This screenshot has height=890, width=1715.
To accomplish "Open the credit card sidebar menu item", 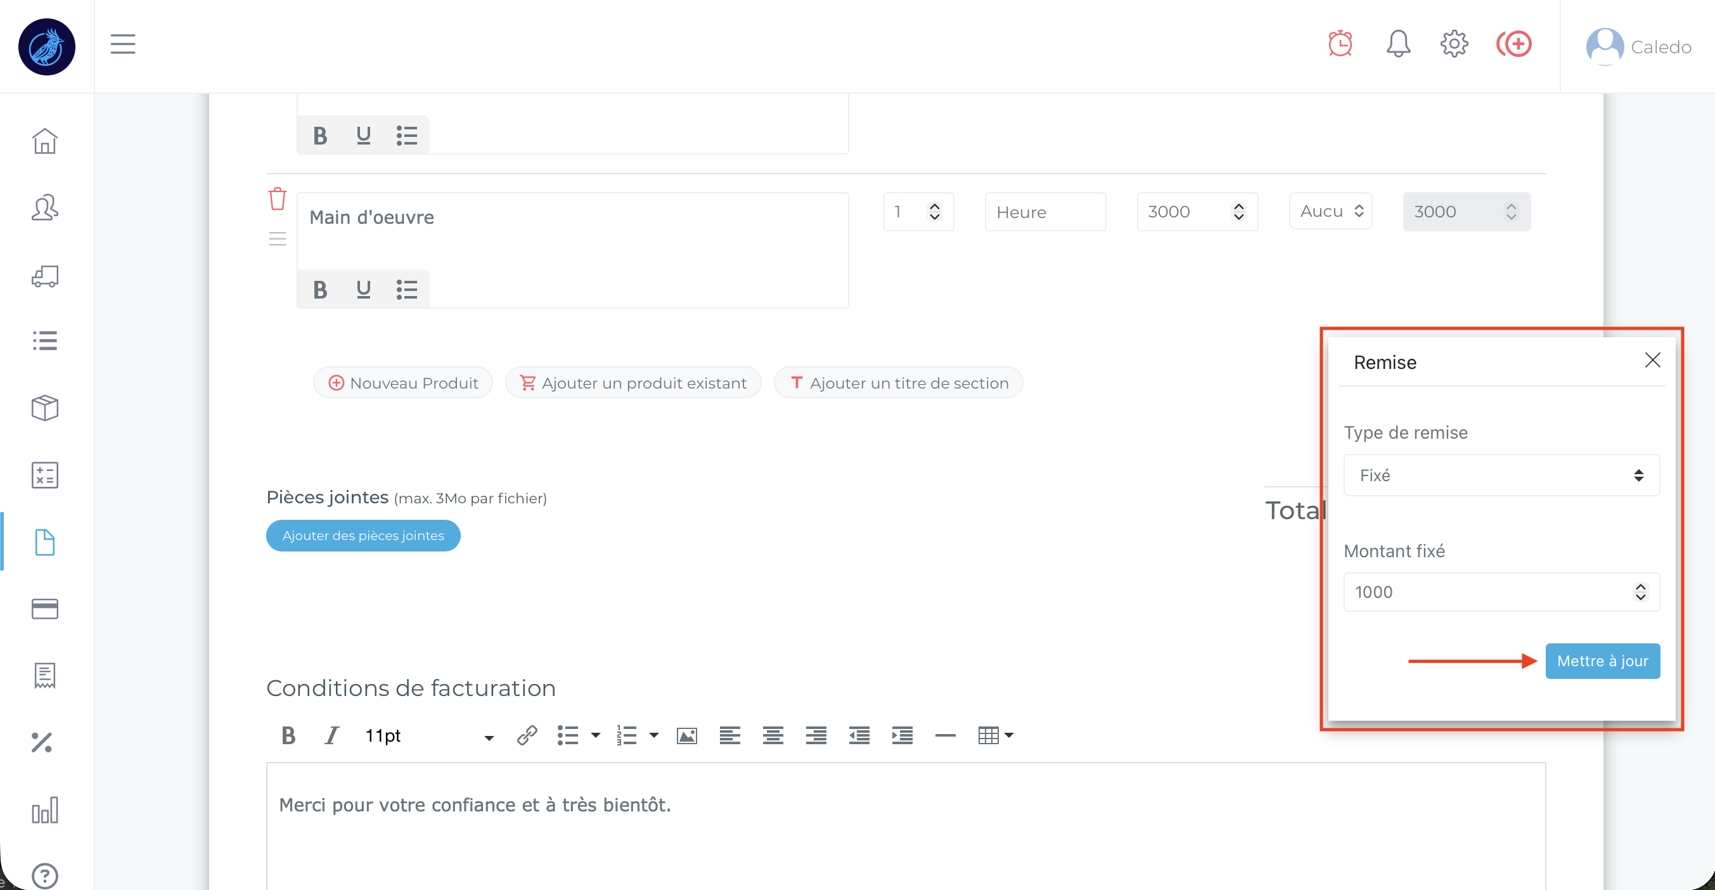I will (x=44, y=609).
